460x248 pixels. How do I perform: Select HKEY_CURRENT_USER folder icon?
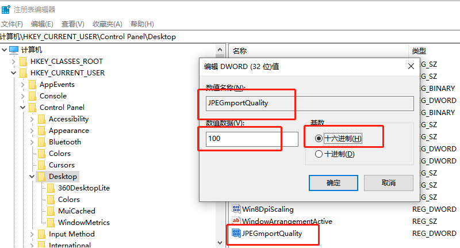point(23,73)
